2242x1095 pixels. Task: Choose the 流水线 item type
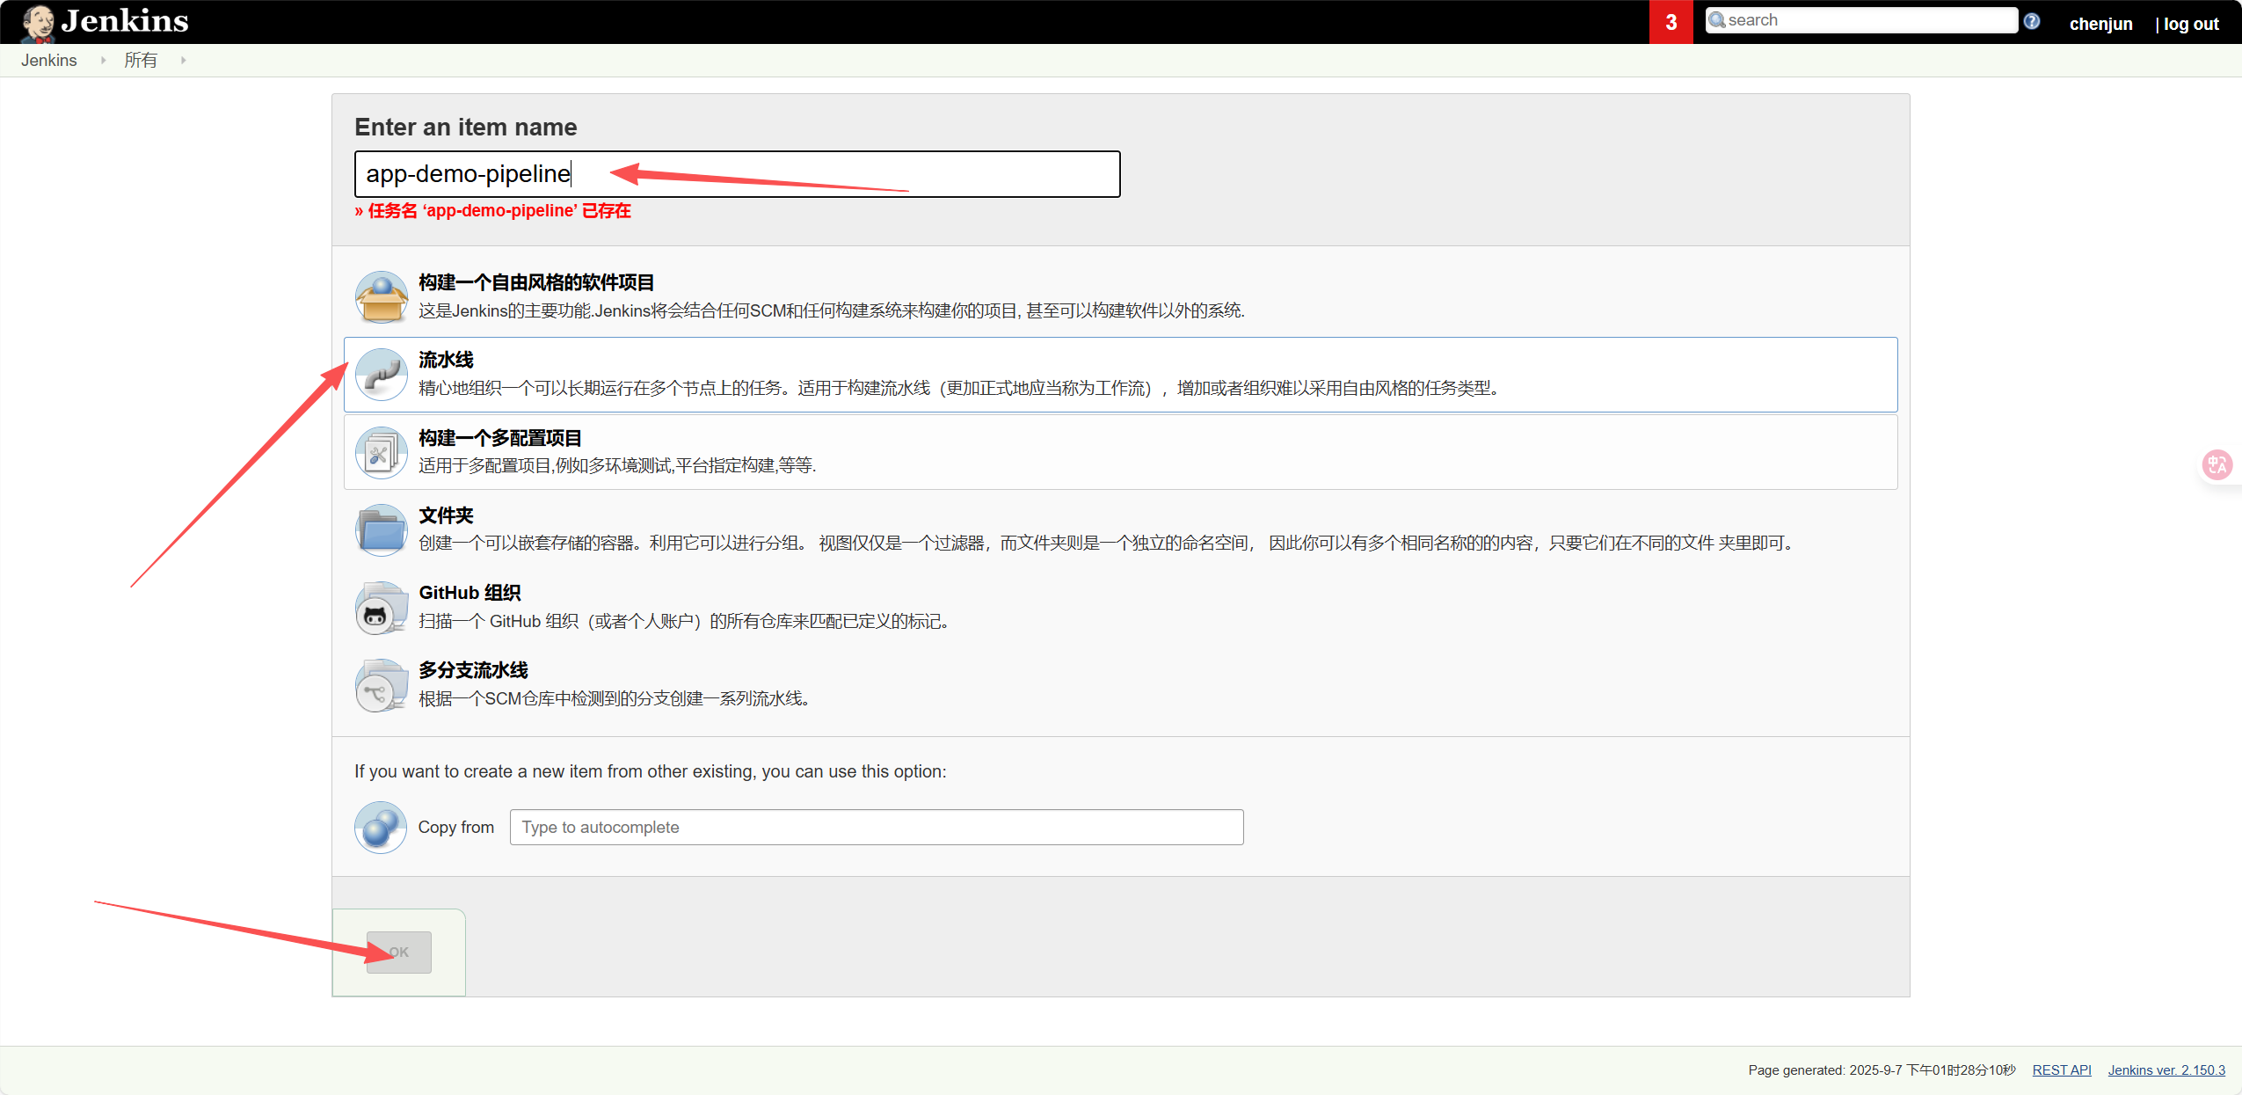1120,375
